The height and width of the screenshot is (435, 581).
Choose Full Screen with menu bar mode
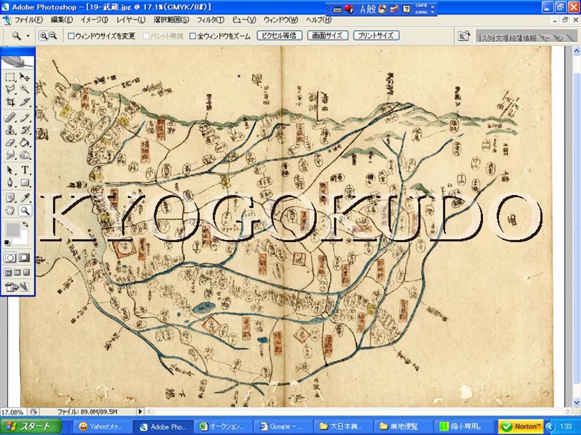pyautogui.click(x=17, y=272)
